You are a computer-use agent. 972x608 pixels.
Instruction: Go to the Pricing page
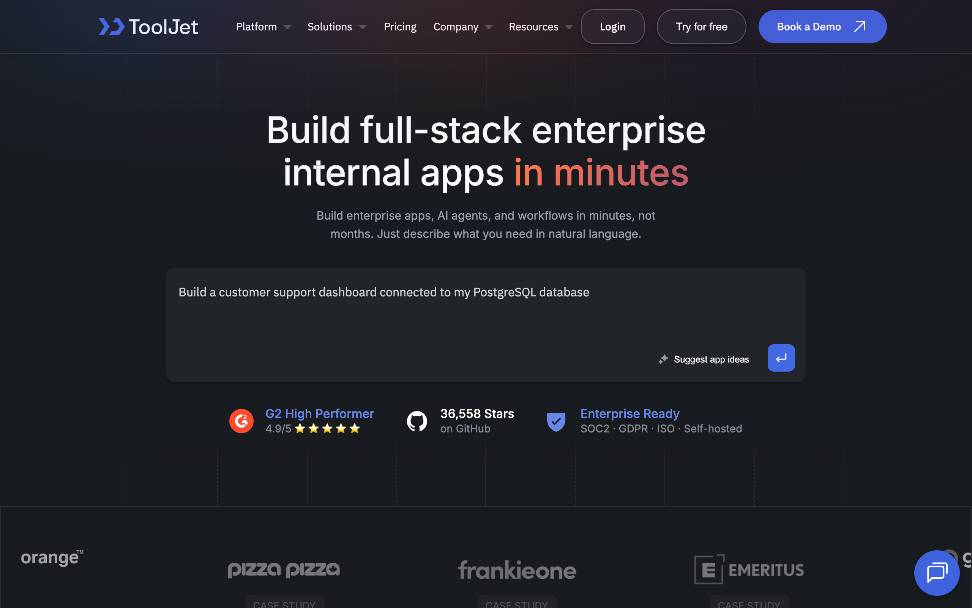[400, 27]
